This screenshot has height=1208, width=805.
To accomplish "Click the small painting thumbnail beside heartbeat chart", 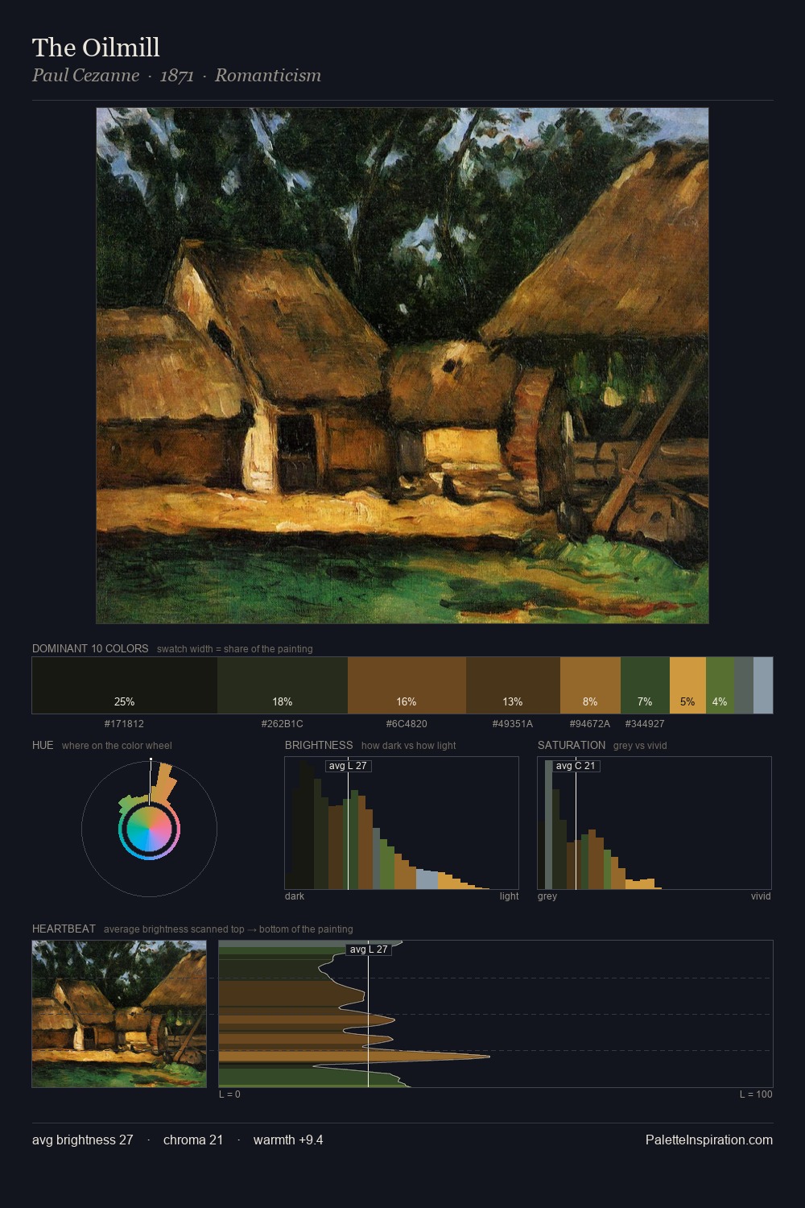I will [119, 1014].
